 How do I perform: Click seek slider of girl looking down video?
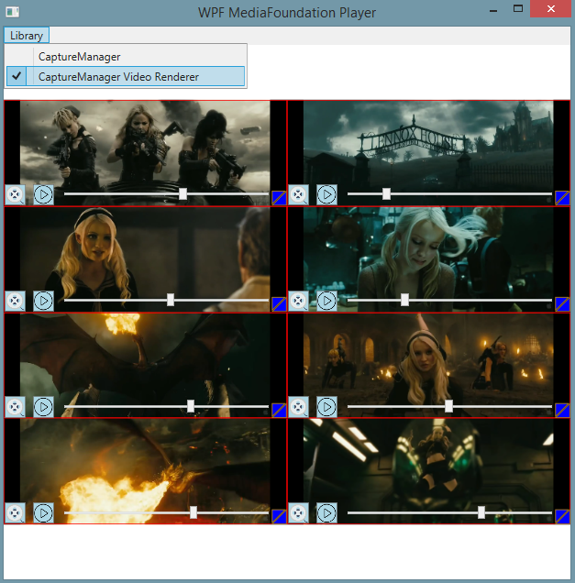pos(449,300)
